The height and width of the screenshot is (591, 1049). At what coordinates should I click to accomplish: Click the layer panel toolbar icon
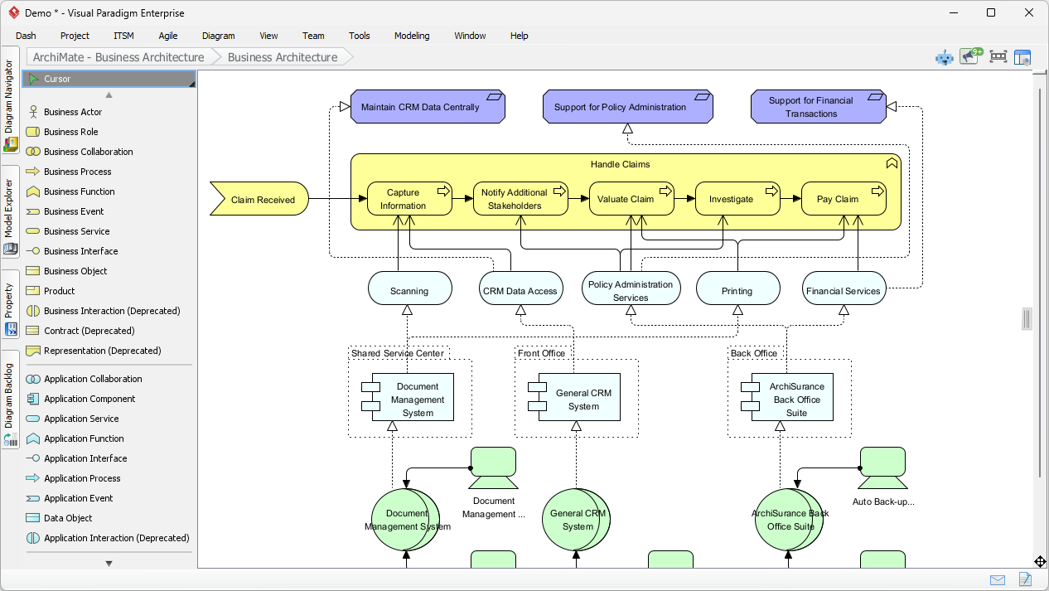click(x=1024, y=57)
